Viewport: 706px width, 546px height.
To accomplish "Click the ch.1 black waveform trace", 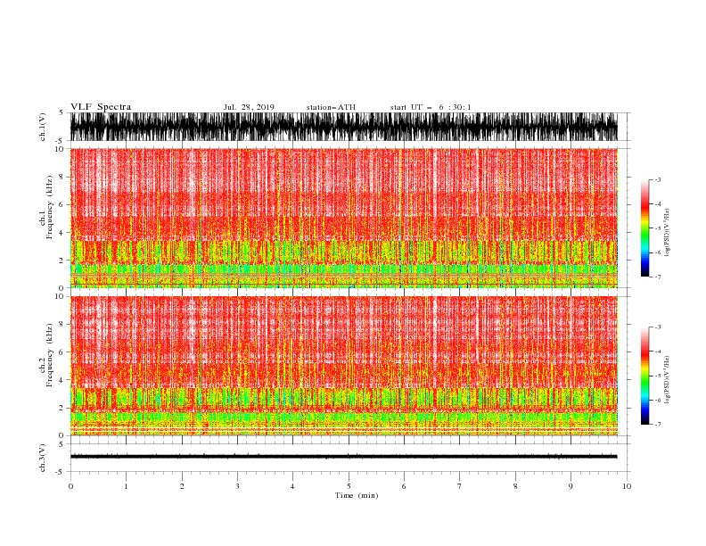I will coord(343,127).
